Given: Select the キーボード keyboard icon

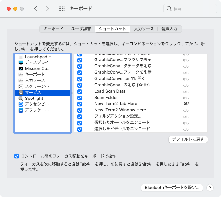Looking at the screenshot, I should 21,74.
